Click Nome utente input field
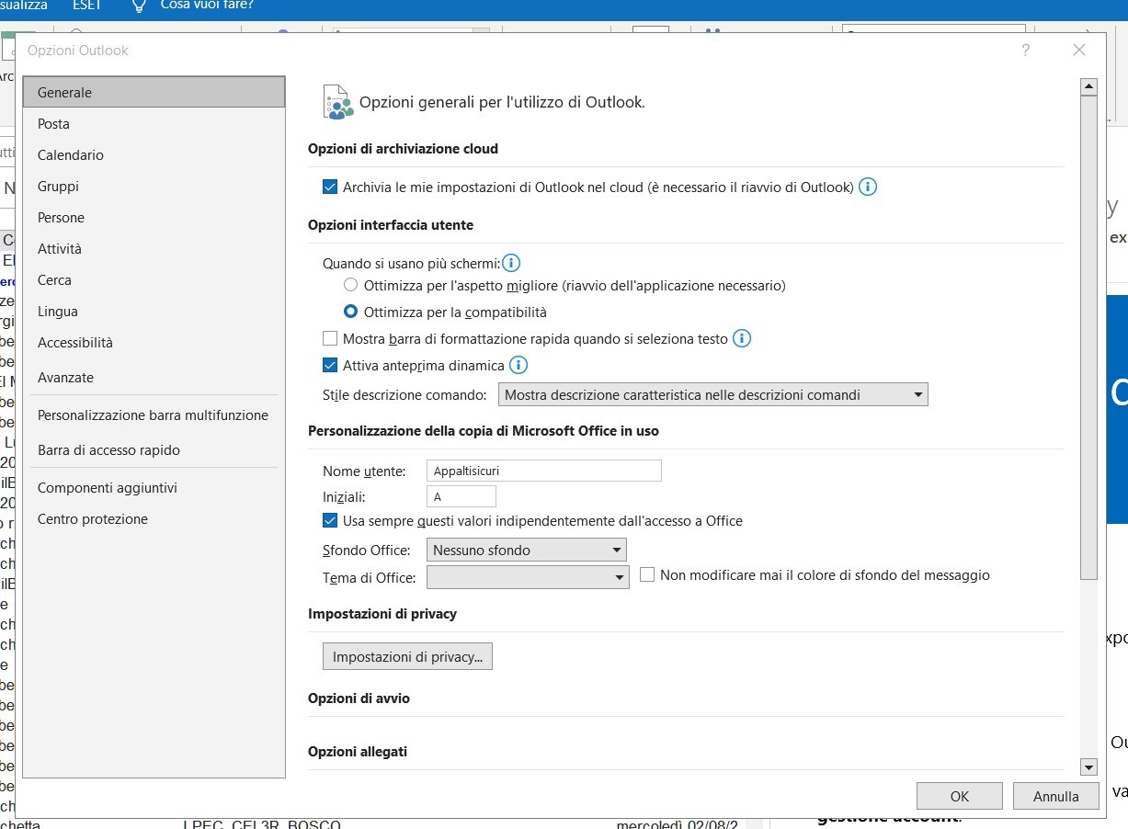This screenshot has width=1128, height=829. click(x=544, y=471)
